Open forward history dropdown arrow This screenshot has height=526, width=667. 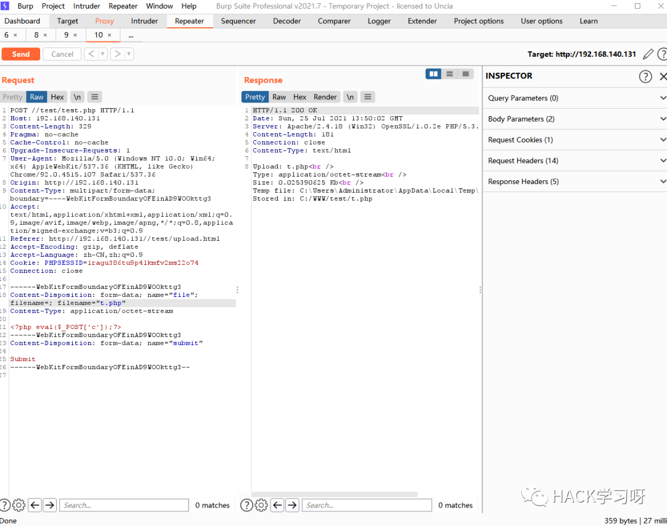coord(129,54)
